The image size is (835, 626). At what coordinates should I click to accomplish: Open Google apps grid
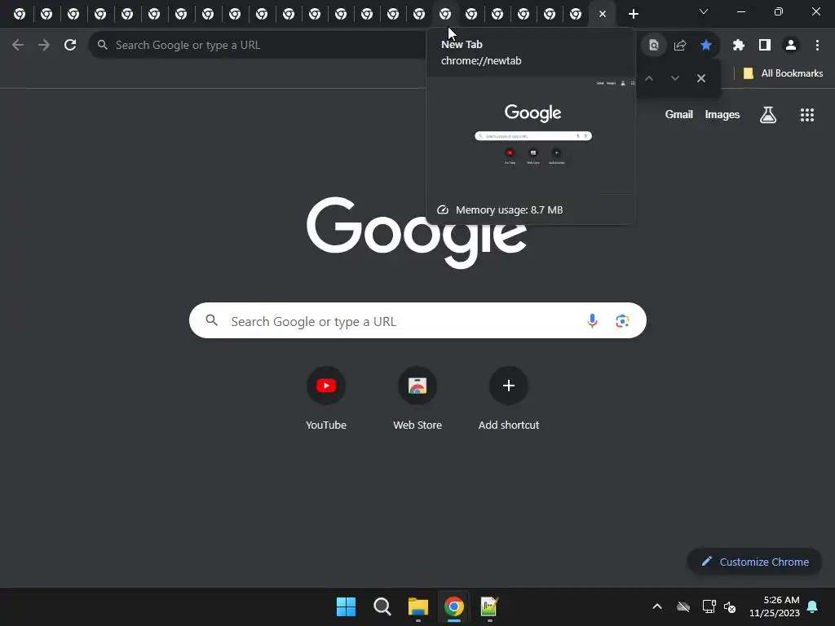click(807, 114)
